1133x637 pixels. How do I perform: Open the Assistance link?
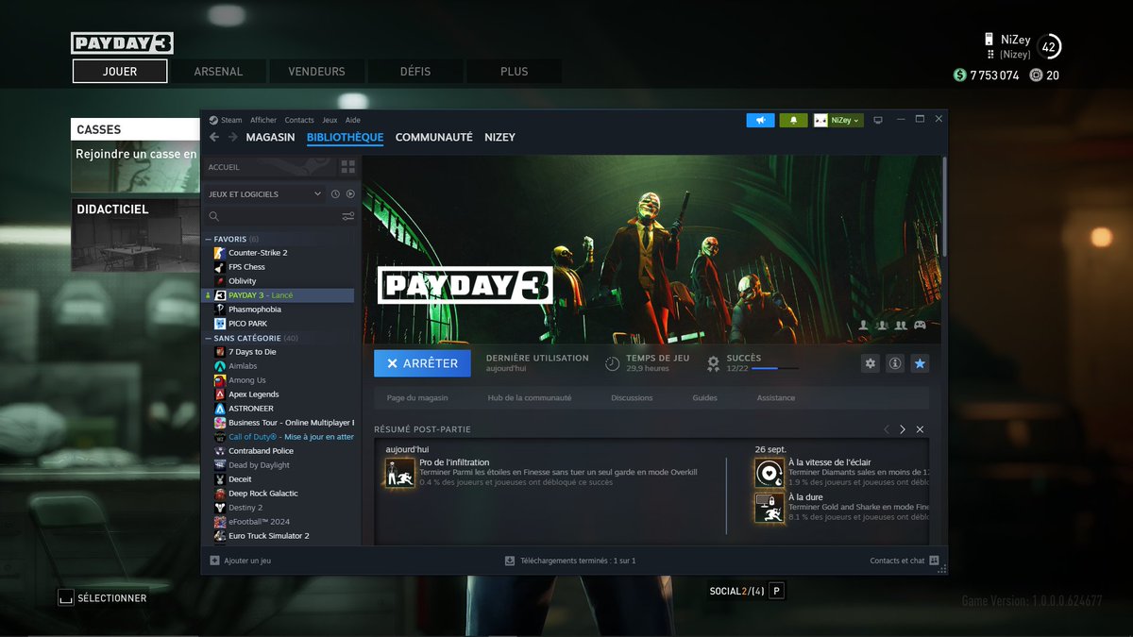tap(776, 398)
